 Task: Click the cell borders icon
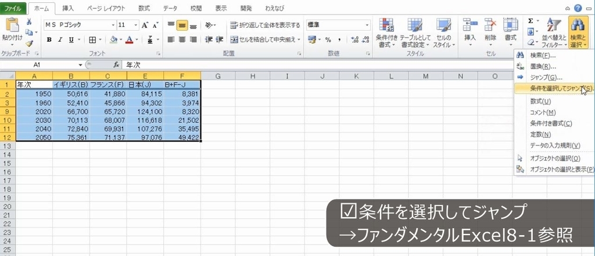click(x=92, y=40)
